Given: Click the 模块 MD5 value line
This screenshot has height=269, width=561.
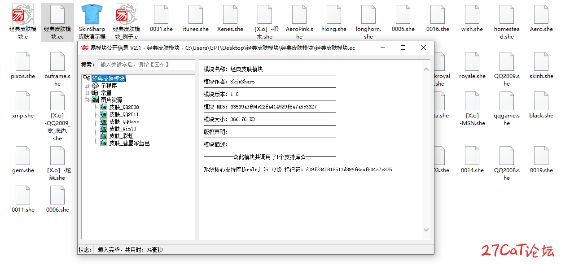Looking at the screenshot, I should (x=260, y=107).
